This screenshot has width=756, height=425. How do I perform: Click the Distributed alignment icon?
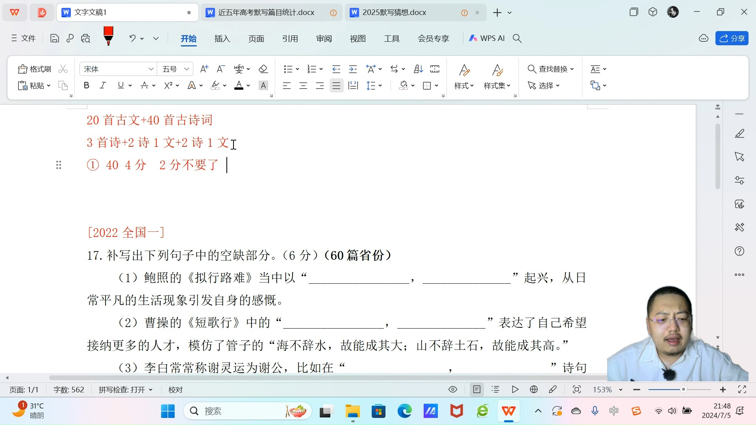tap(353, 85)
